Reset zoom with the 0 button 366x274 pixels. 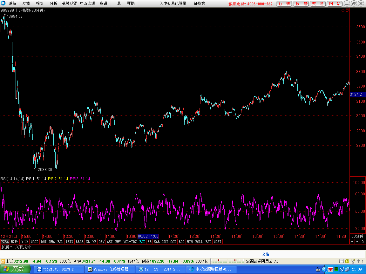click(x=363, y=242)
